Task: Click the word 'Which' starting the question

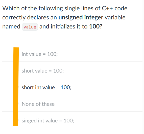Action: pos(11,8)
